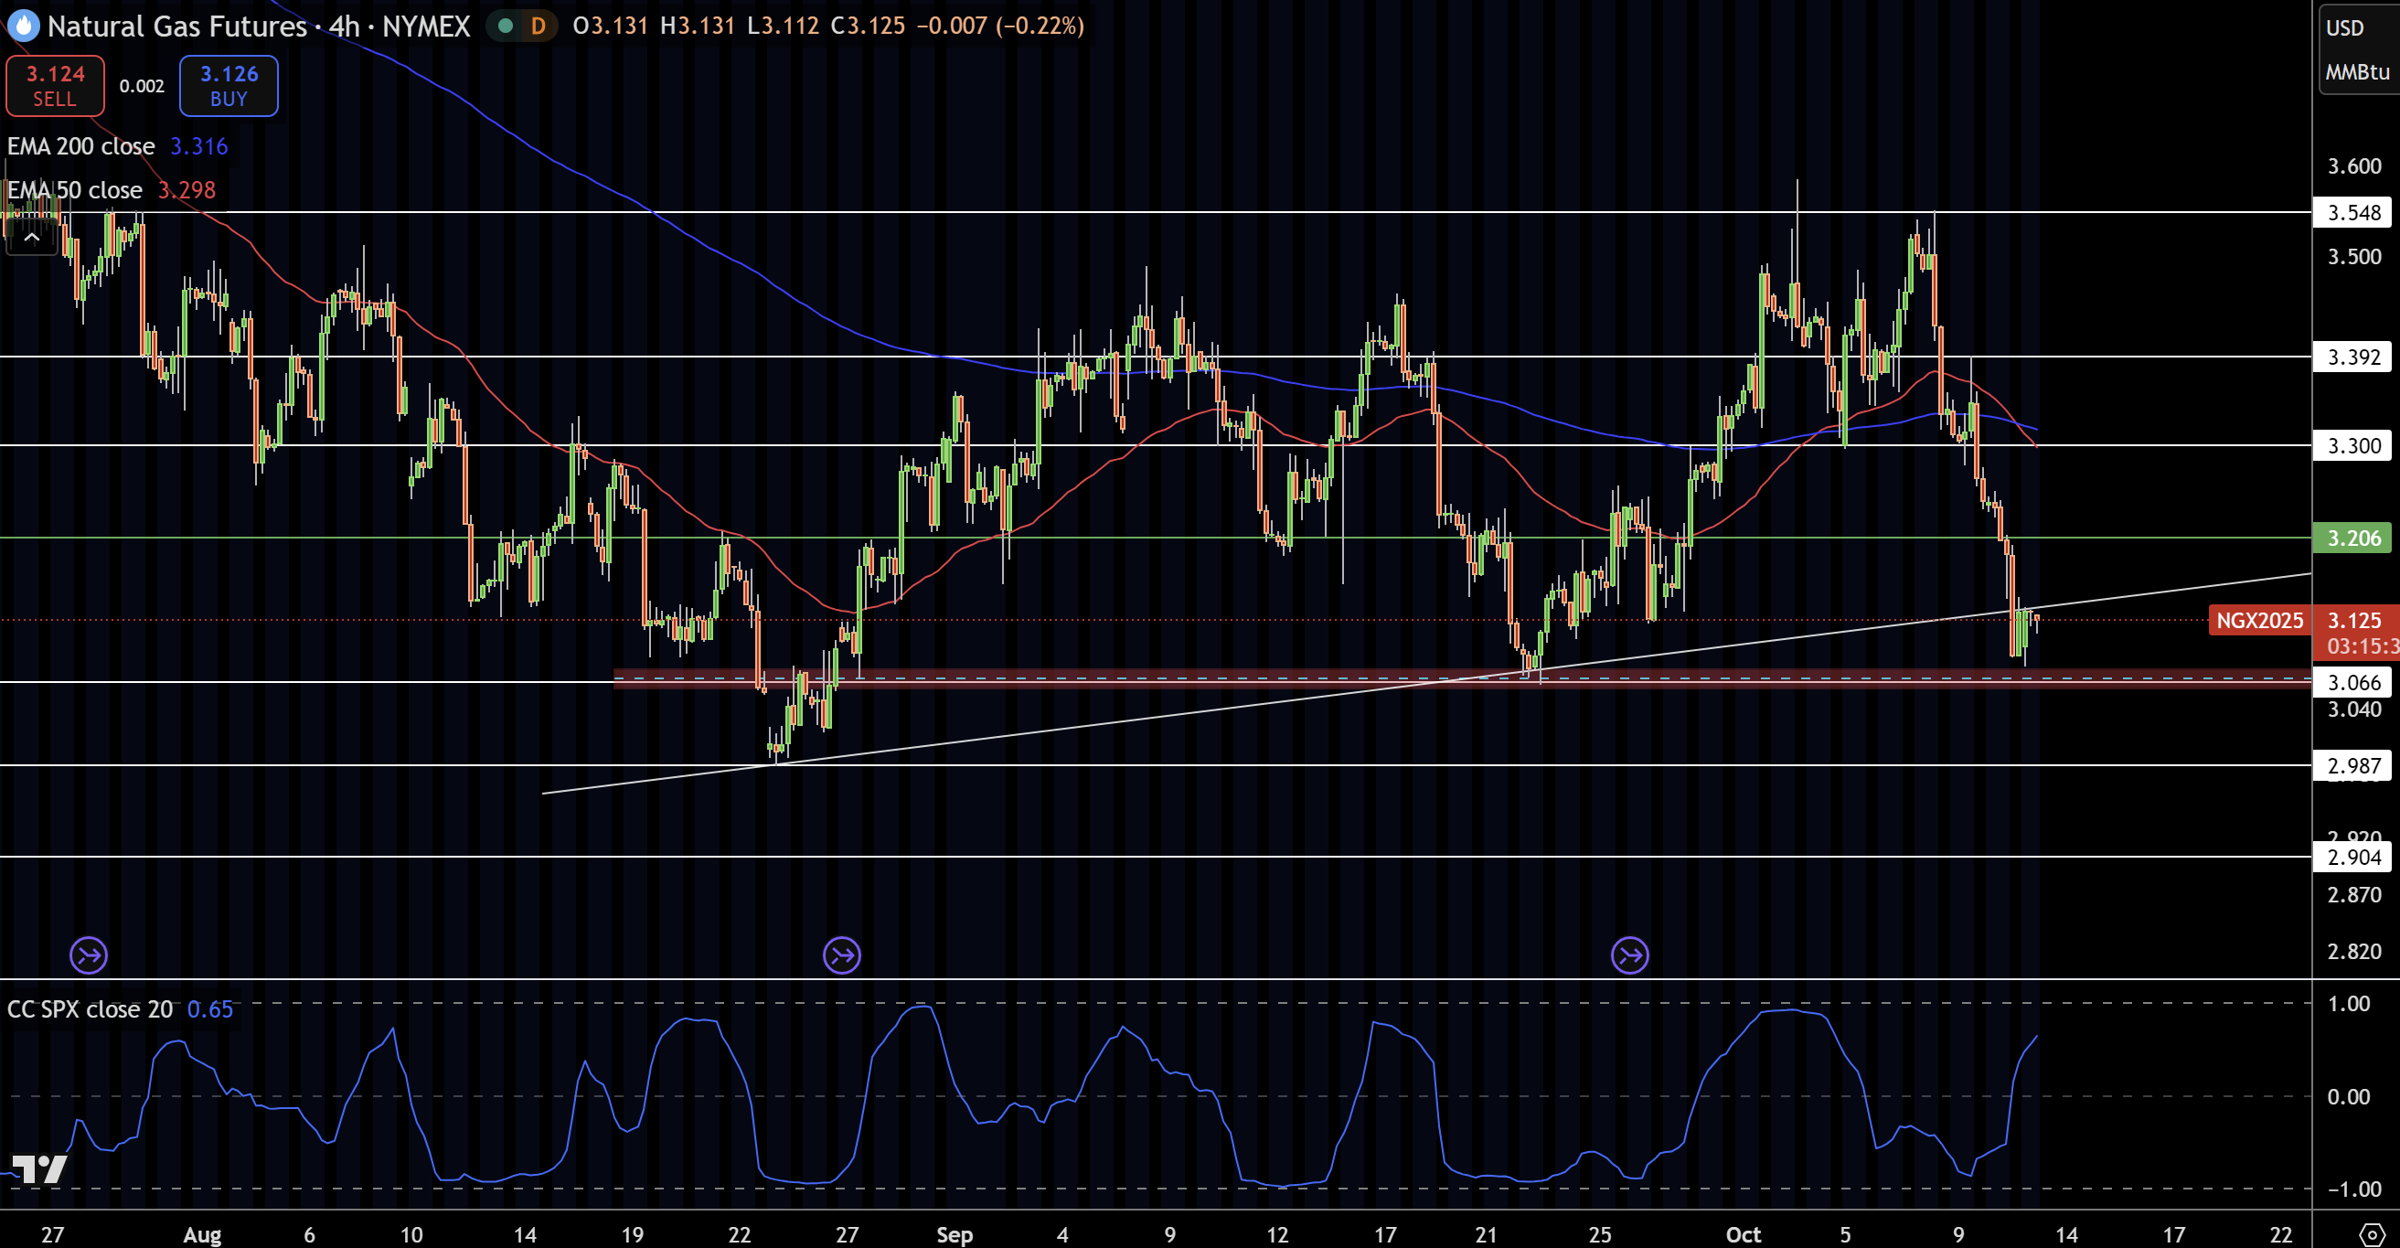Image resolution: width=2400 pixels, height=1248 pixels.
Task: Click the green 3.206 price level label
Action: tap(2352, 538)
